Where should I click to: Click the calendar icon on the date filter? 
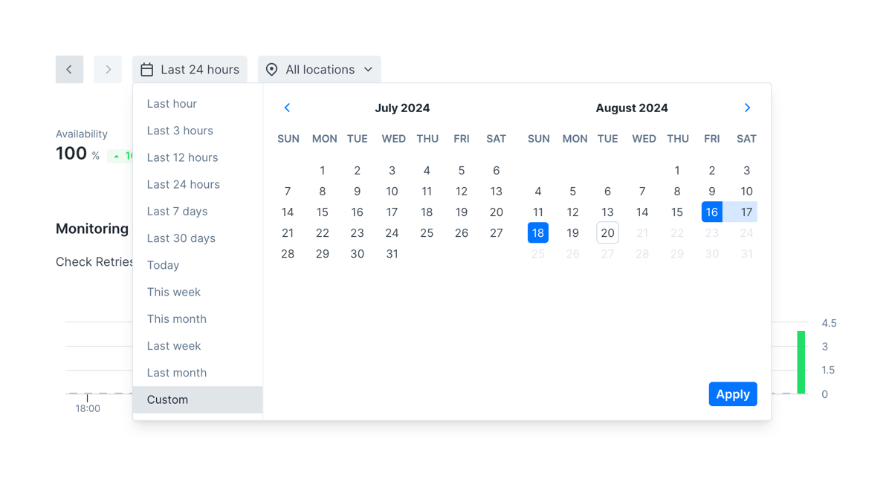click(x=147, y=69)
